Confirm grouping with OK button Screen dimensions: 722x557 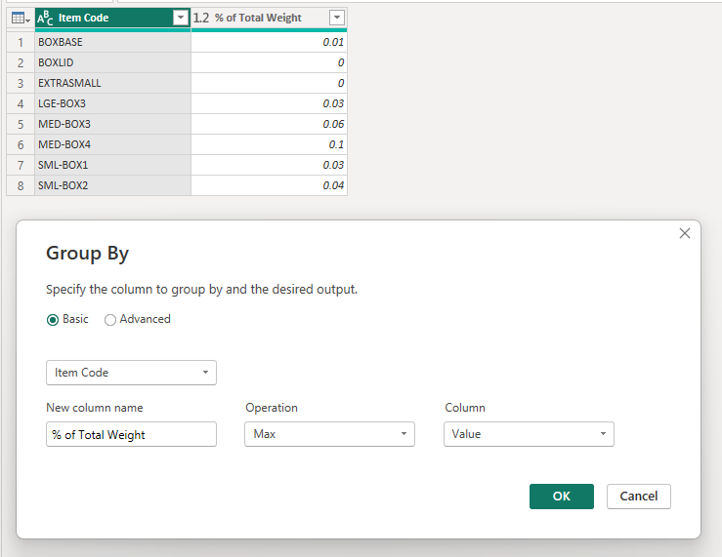(x=562, y=497)
